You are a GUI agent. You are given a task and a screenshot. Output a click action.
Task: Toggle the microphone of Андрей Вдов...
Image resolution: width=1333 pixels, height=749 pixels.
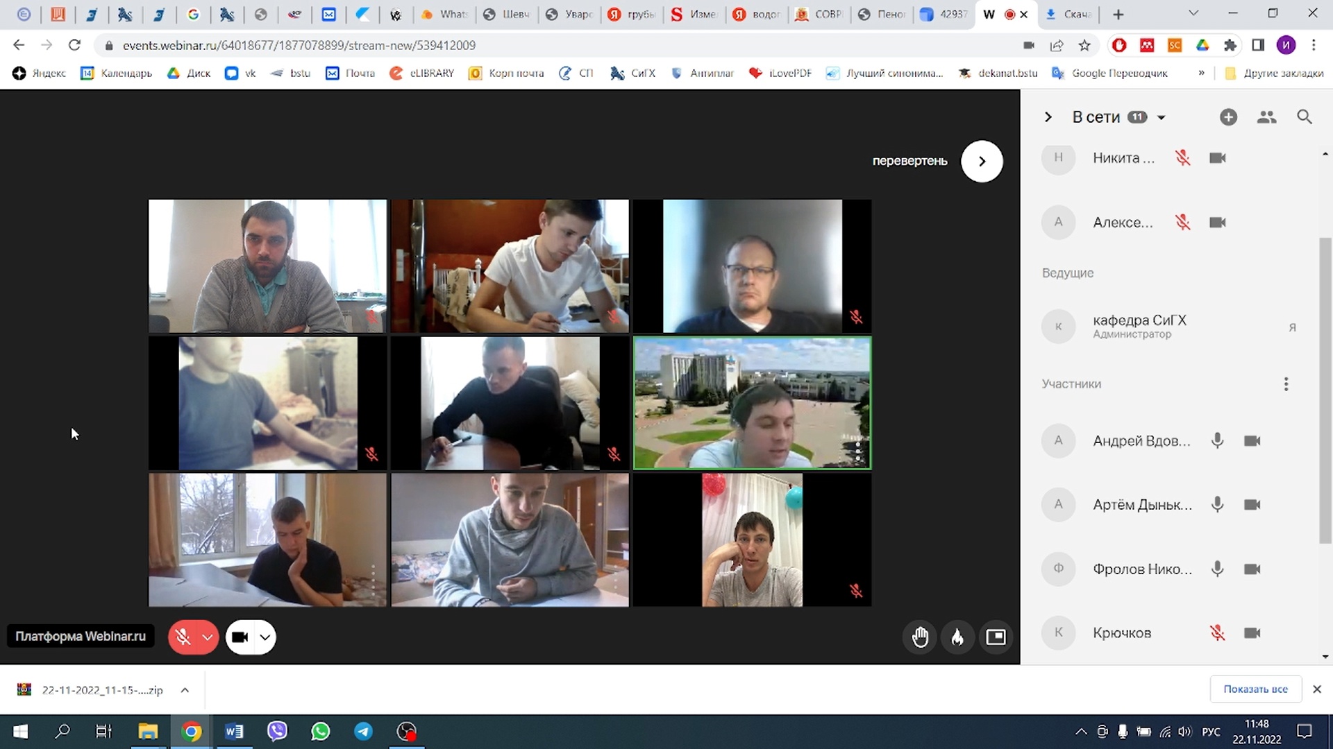pyautogui.click(x=1217, y=440)
